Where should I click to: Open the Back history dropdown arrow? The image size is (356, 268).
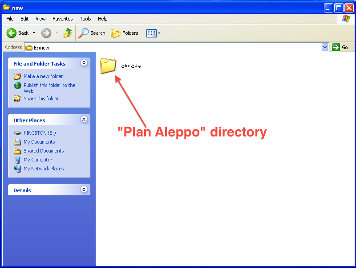click(34, 33)
